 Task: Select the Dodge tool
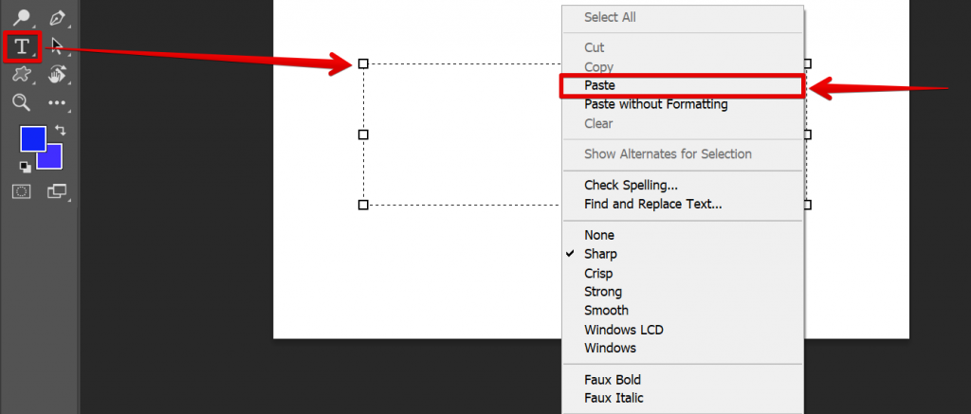point(21,17)
